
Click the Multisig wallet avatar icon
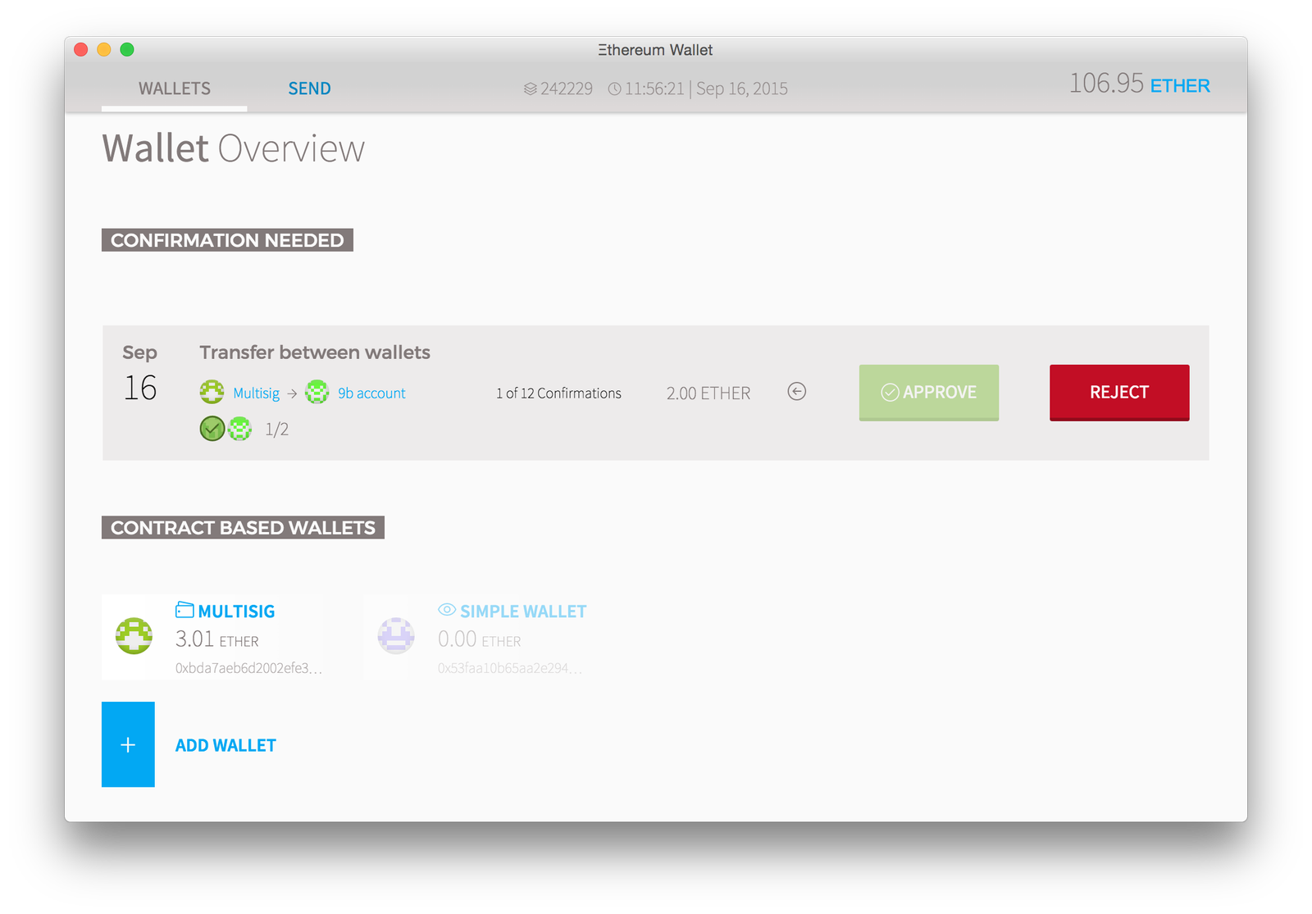point(134,636)
